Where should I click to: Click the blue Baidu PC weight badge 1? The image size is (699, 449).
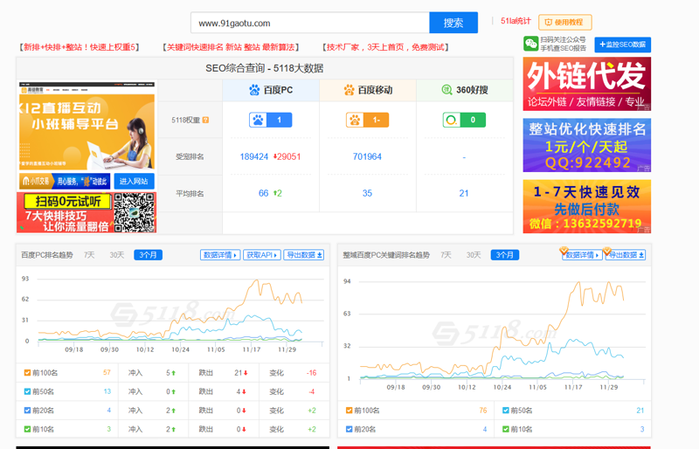point(271,120)
